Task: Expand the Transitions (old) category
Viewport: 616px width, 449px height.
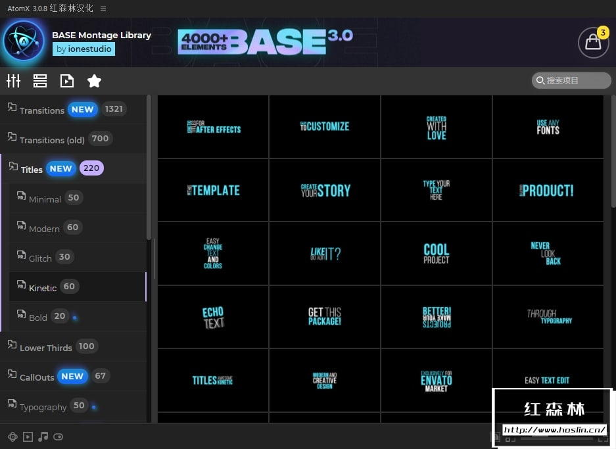Action: [74, 139]
